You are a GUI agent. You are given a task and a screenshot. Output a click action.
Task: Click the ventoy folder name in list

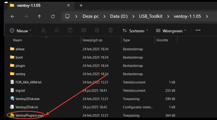(x=21, y=74)
